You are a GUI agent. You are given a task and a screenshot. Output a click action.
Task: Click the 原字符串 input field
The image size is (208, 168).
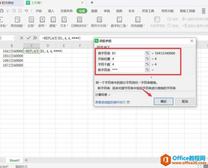[x=128, y=53]
